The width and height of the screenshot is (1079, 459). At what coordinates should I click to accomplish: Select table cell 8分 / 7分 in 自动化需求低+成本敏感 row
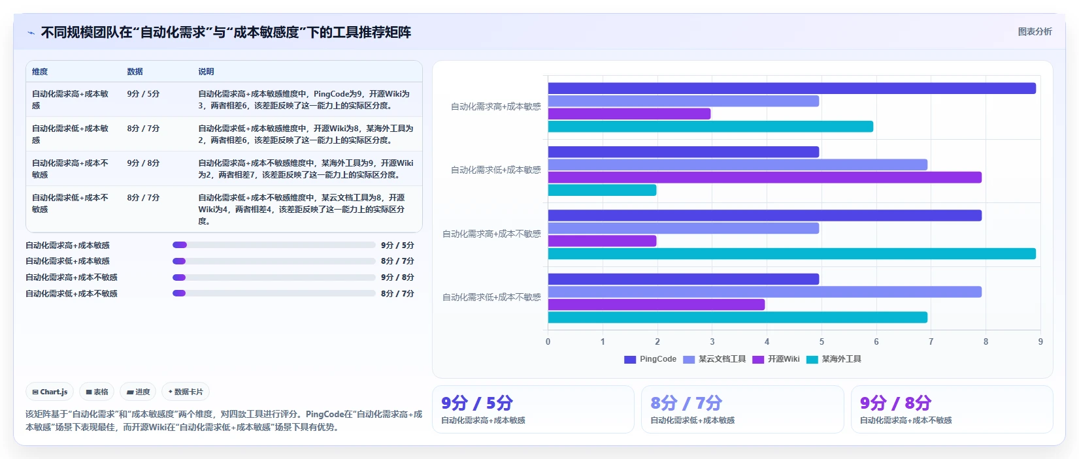pos(143,129)
